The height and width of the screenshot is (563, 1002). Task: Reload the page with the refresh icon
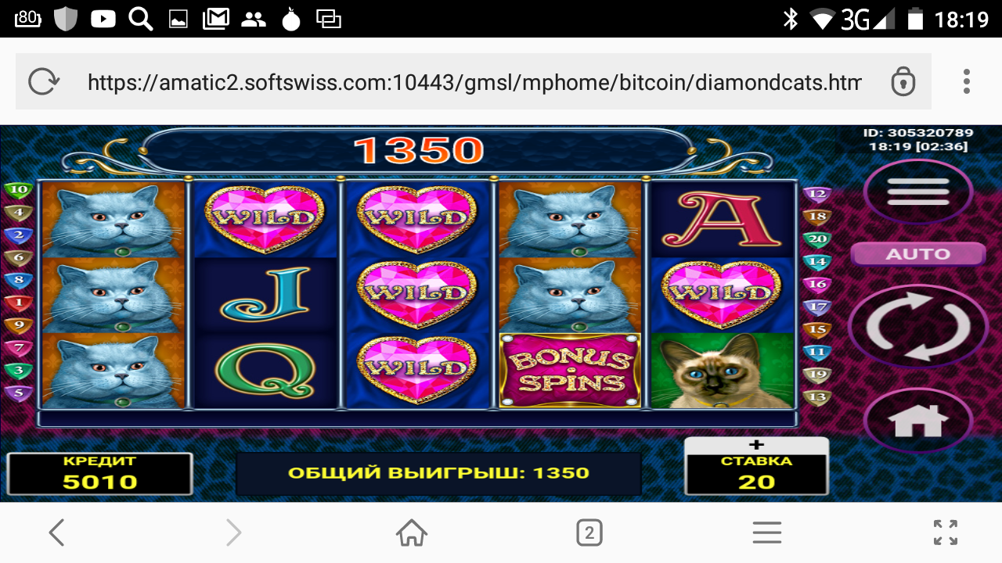(x=43, y=81)
